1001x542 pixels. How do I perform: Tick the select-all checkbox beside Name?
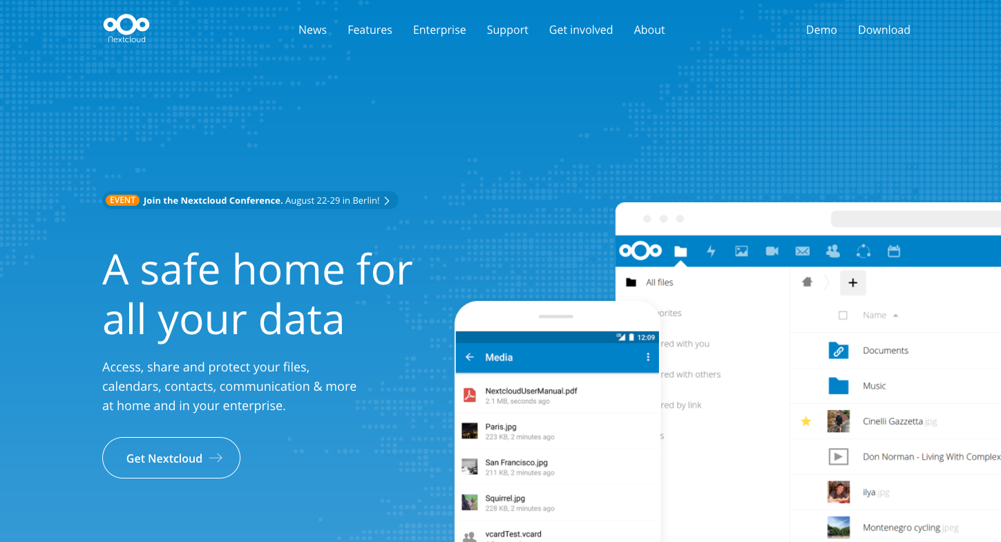click(843, 315)
